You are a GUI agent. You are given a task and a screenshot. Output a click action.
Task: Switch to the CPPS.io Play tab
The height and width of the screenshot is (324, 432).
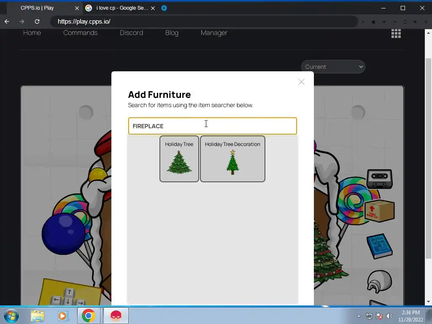(x=44, y=8)
